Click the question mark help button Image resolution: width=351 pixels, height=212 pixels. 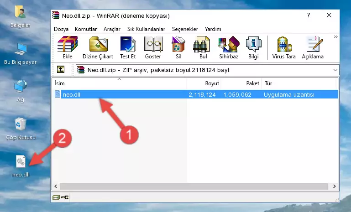(309, 15)
